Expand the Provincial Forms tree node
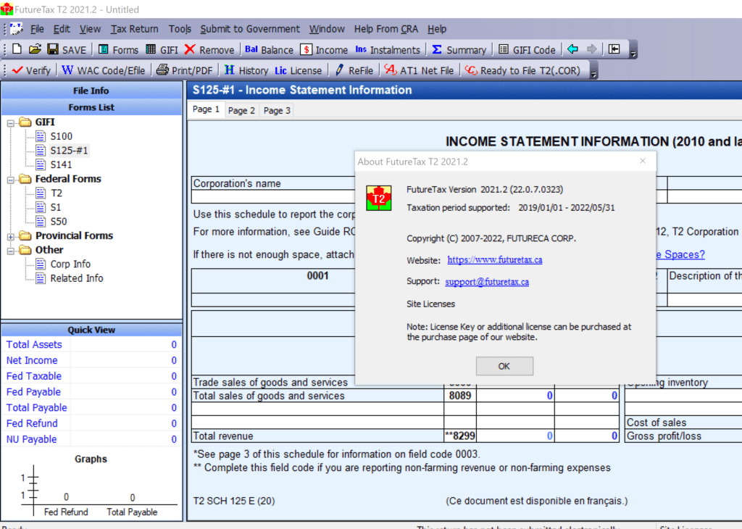The width and height of the screenshot is (742, 529). (11, 236)
